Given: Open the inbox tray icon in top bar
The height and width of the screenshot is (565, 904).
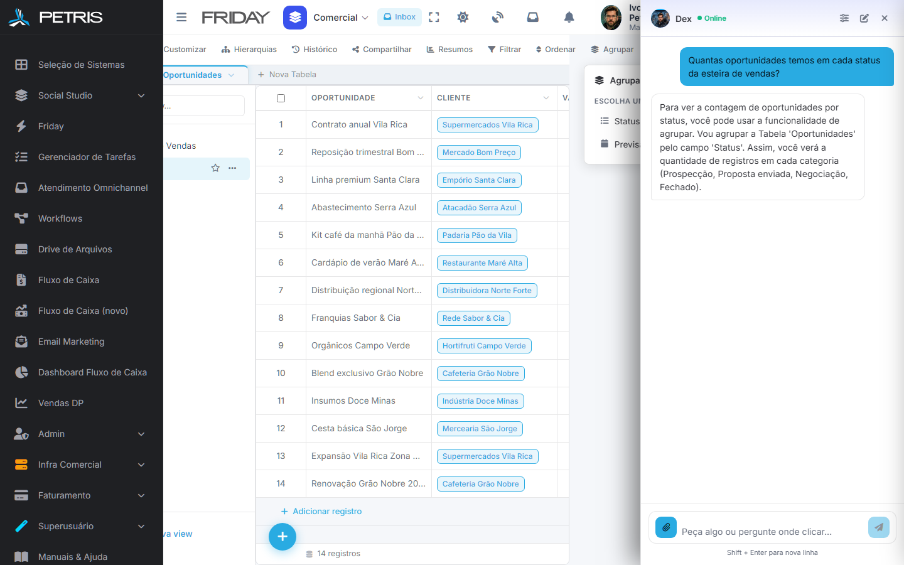Looking at the screenshot, I should click(x=533, y=18).
